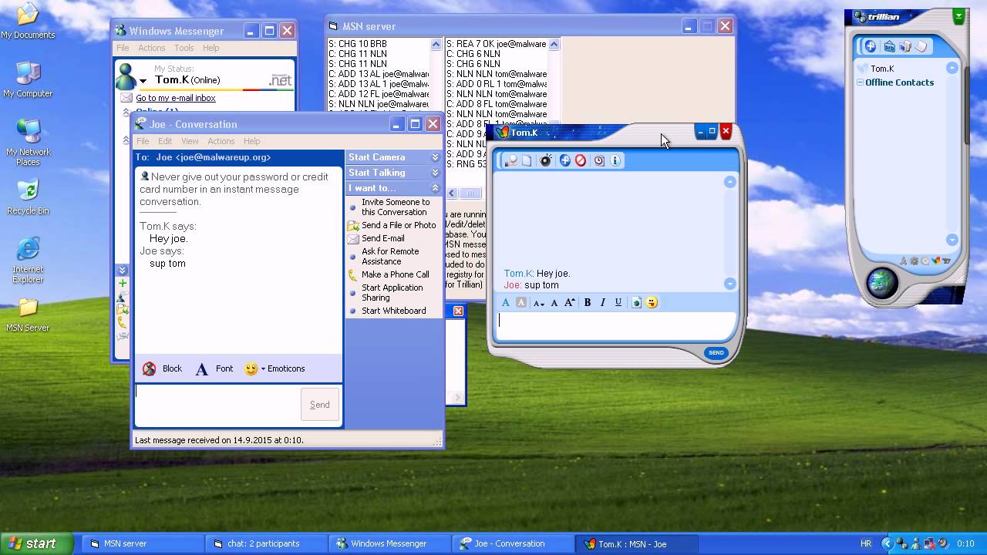Click the message input box in Joe conversation
Viewport: 987px width, 555px height.
(x=217, y=405)
